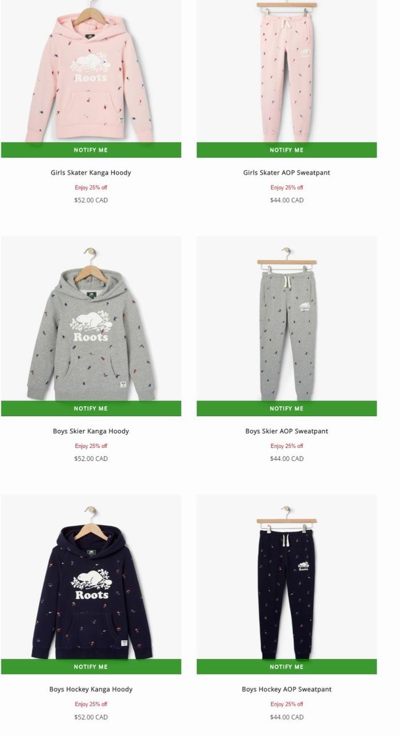Open the grey Boys Skier AOP Sweatpant image
Screen dimensions: 400x736
tap(287, 318)
